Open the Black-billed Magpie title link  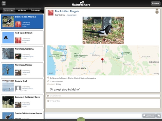[x=67, y=11]
